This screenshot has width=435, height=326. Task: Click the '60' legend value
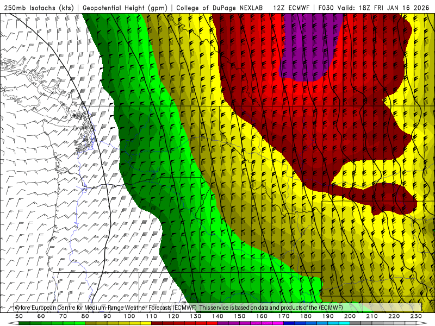[x=41, y=316]
